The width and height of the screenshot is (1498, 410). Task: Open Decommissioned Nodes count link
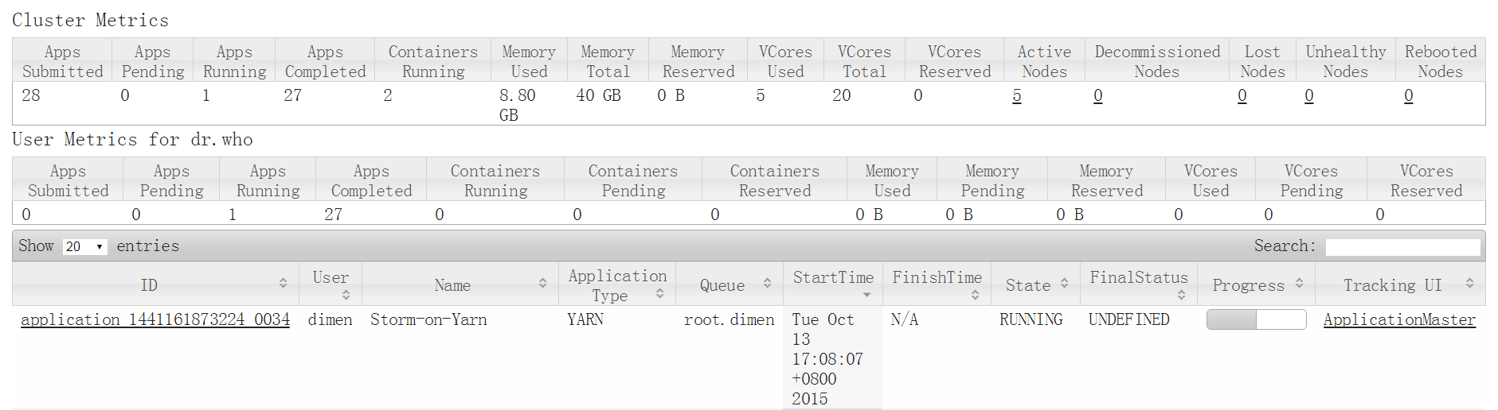(1098, 96)
